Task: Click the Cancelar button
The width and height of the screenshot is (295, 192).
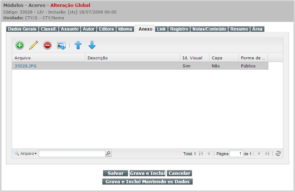Action: point(179,173)
